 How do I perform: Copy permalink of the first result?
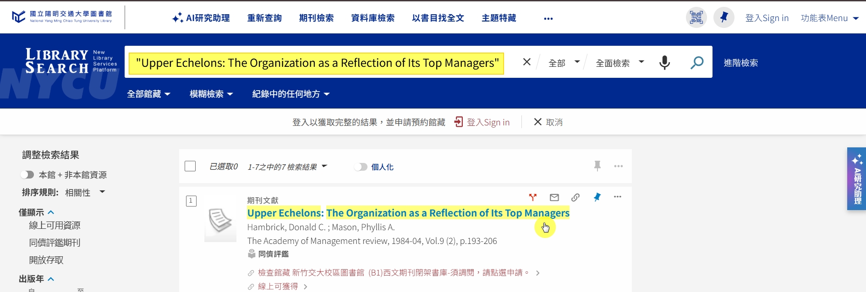pos(576,197)
